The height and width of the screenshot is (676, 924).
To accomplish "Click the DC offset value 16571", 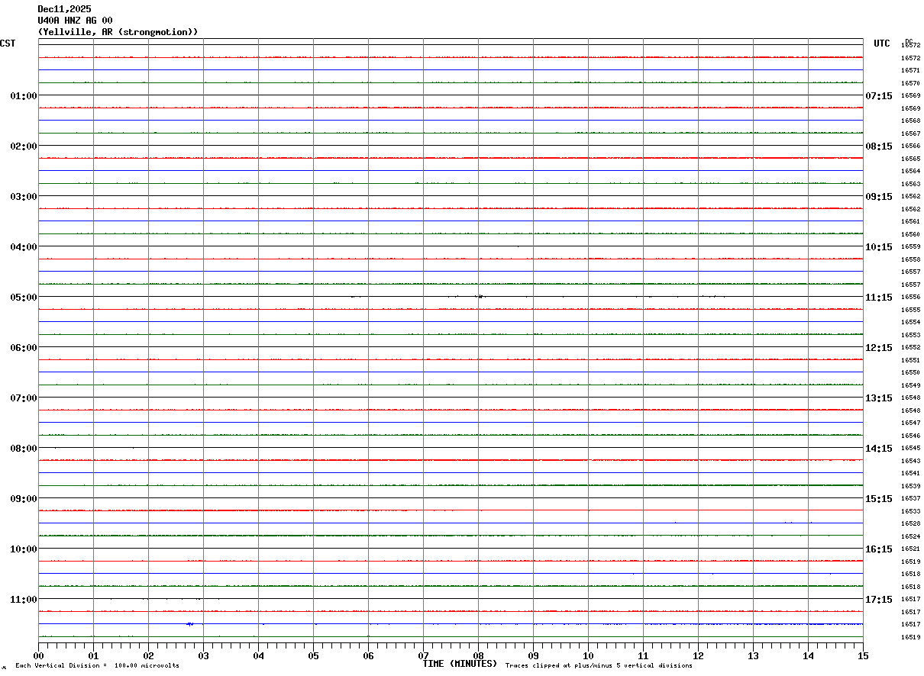I will (x=910, y=70).
